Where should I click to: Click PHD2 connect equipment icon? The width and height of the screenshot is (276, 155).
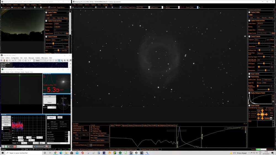pos(3,146)
